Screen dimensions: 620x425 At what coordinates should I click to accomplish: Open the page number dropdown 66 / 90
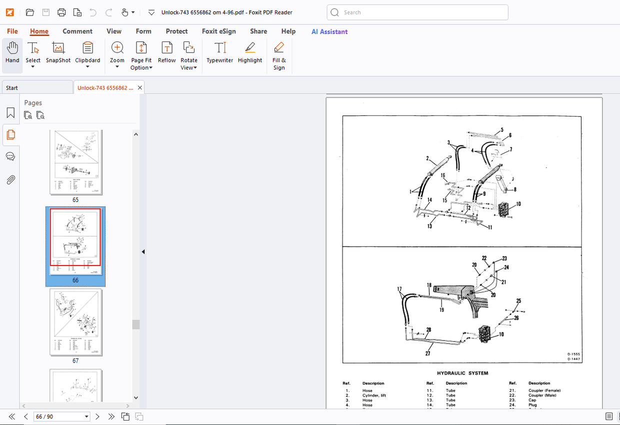click(87, 416)
